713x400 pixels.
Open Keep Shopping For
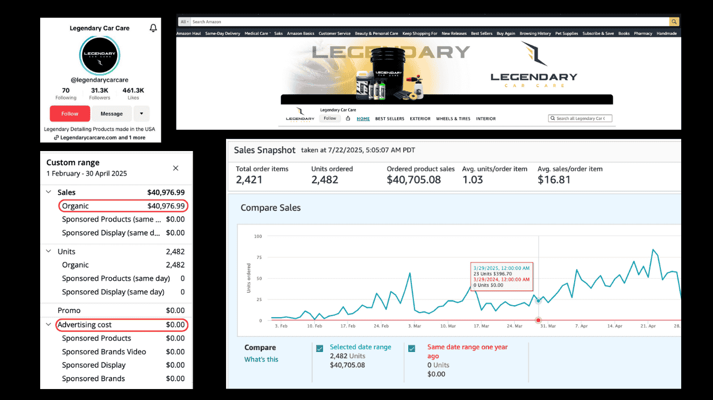[x=420, y=33]
